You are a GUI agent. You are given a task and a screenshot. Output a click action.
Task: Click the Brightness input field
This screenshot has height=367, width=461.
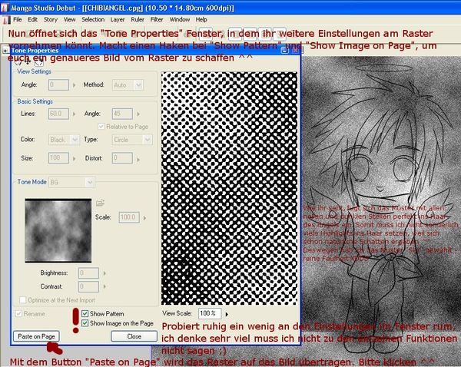(x=88, y=273)
